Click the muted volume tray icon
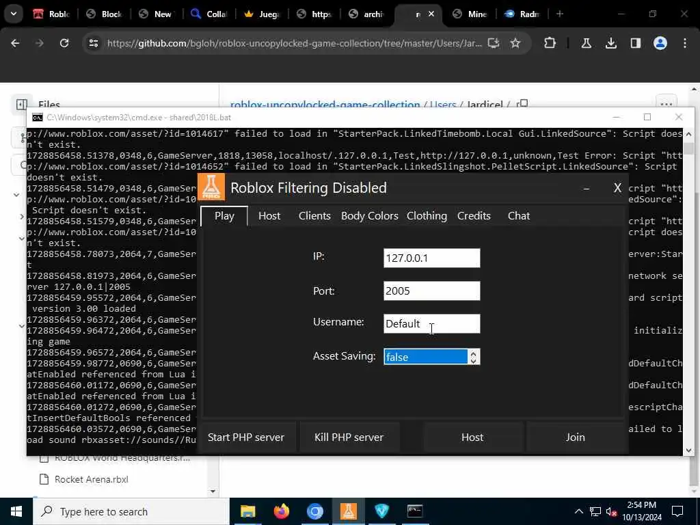This screenshot has height=525, width=700. (x=611, y=511)
